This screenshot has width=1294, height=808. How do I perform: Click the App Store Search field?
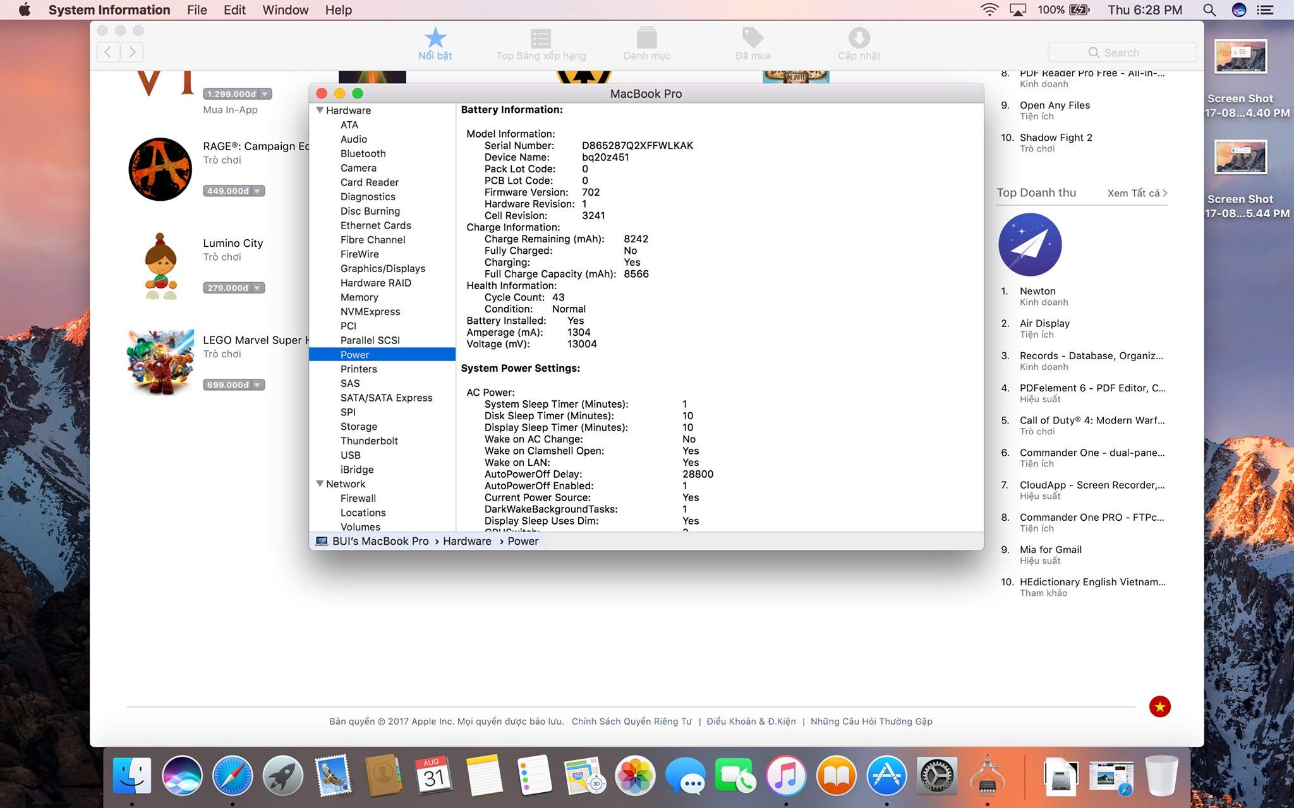click(x=1122, y=52)
